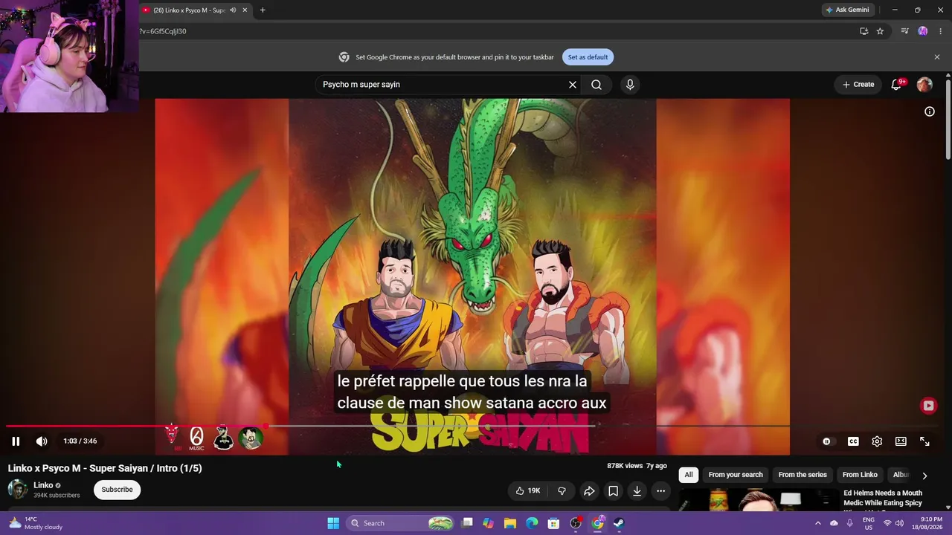Click the 878K views text
This screenshot has width=952, height=535.
coord(625,466)
